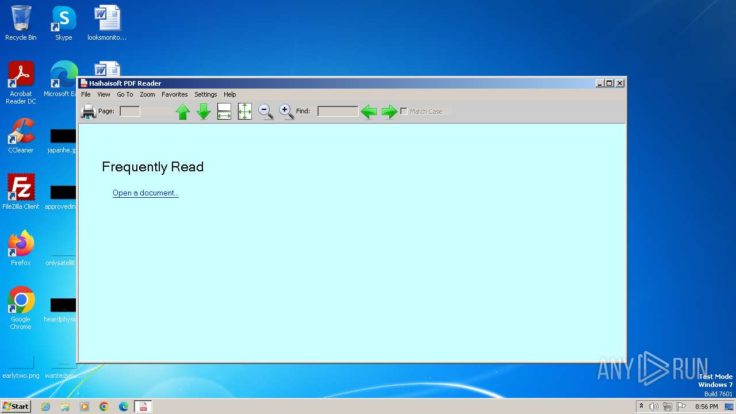Go to next page with green down arrow
736x414 pixels.
[x=204, y=112]
